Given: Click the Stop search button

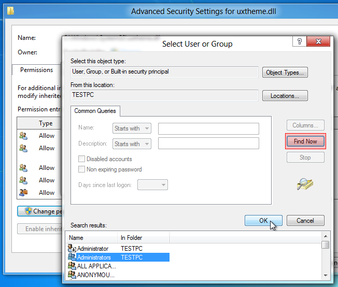Looking at the screenshot, I should point(305,157).
